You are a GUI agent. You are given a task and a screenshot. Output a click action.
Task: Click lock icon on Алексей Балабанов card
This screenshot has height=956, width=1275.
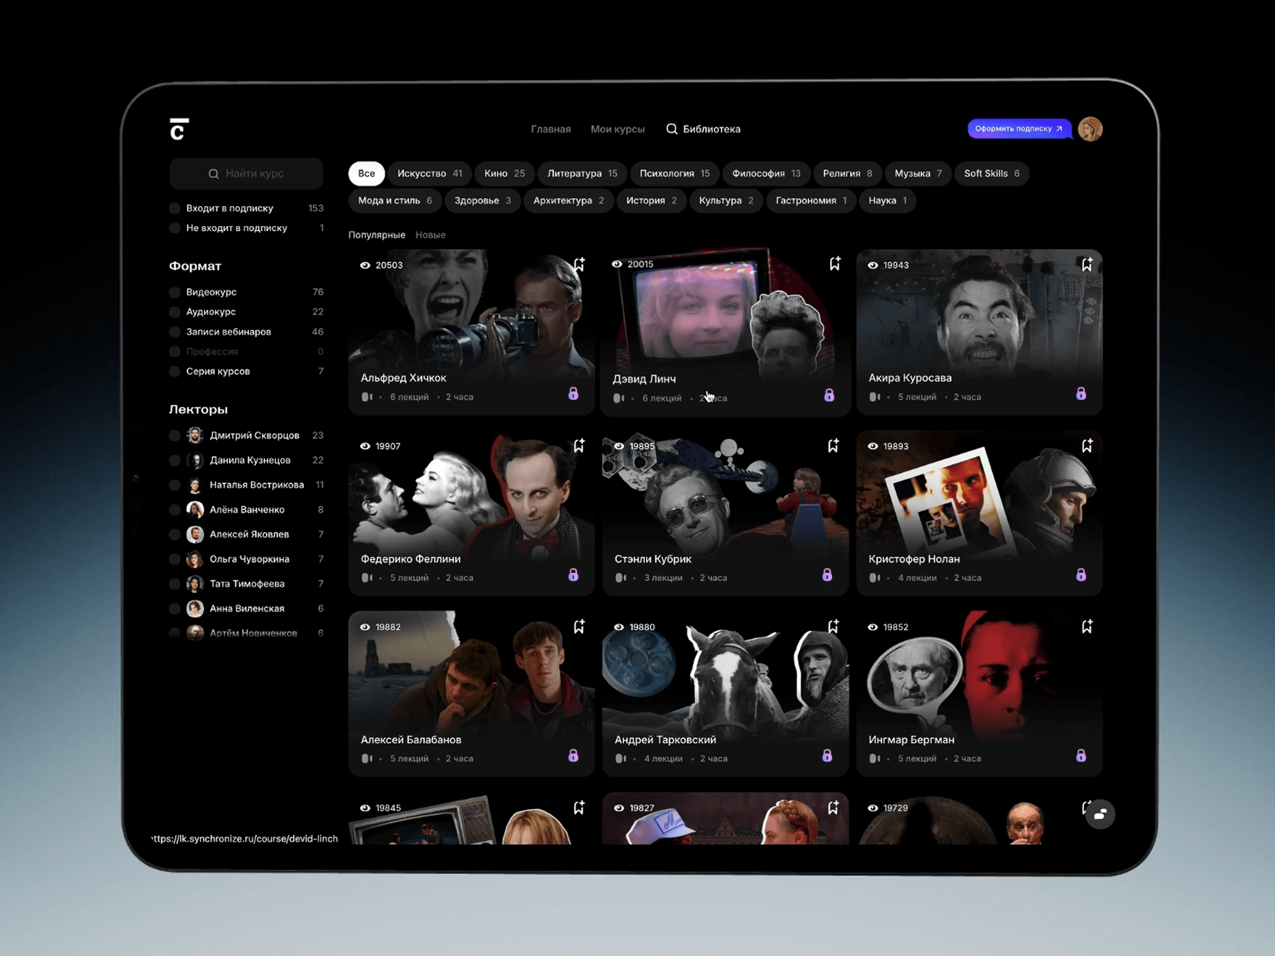(x=573, y=756)
